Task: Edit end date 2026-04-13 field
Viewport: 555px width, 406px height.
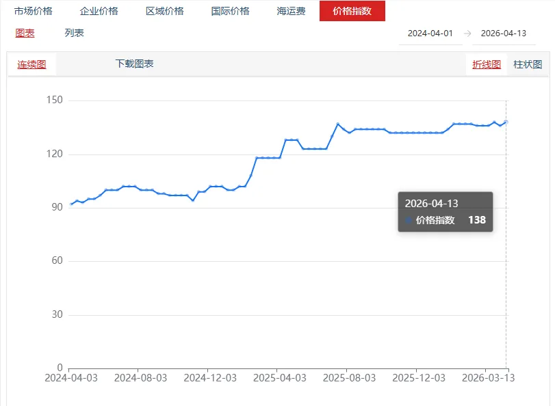Action: coord(504,33)
